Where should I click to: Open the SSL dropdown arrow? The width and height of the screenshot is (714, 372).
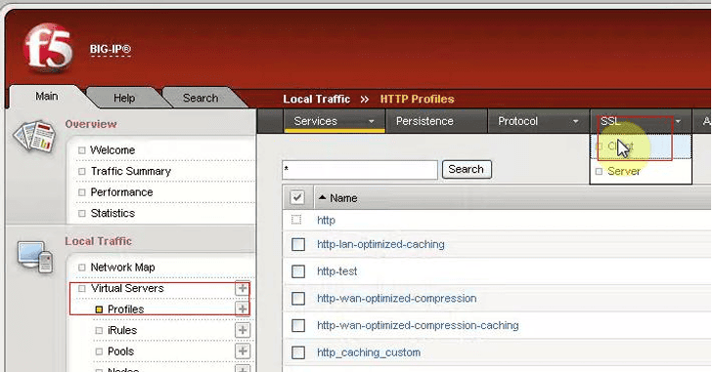(678, 121)
